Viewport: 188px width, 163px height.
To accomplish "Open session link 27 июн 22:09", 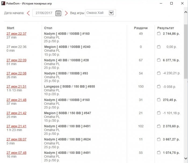I will (x=16, y=60).
